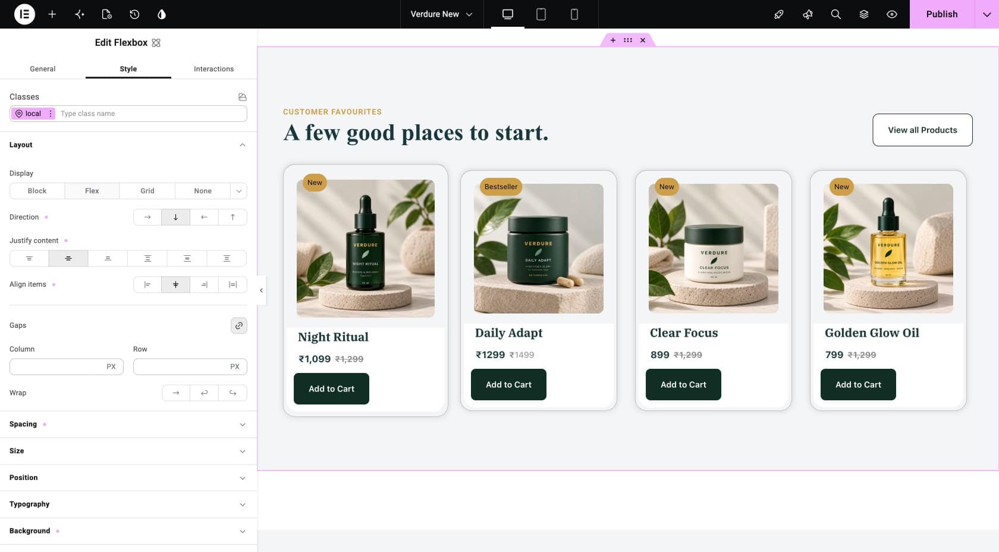This screenshot has width=999, height=552.
Task: Select align items stretch icon
Action: pos(233,284)
